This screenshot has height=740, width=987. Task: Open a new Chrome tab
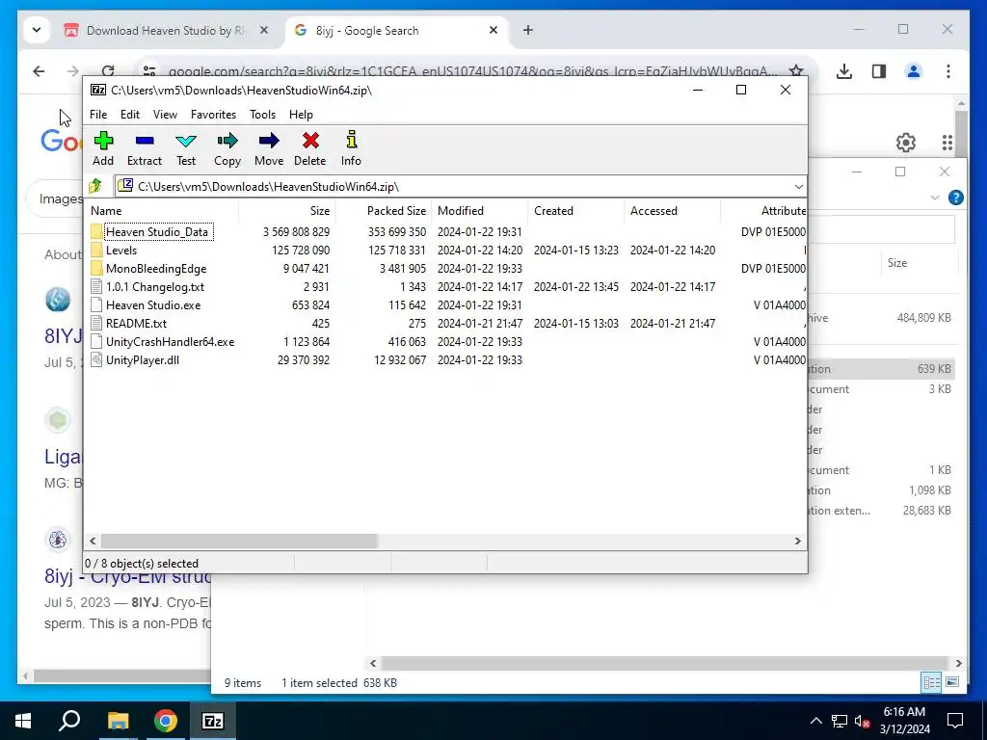(x=528, y=30)
